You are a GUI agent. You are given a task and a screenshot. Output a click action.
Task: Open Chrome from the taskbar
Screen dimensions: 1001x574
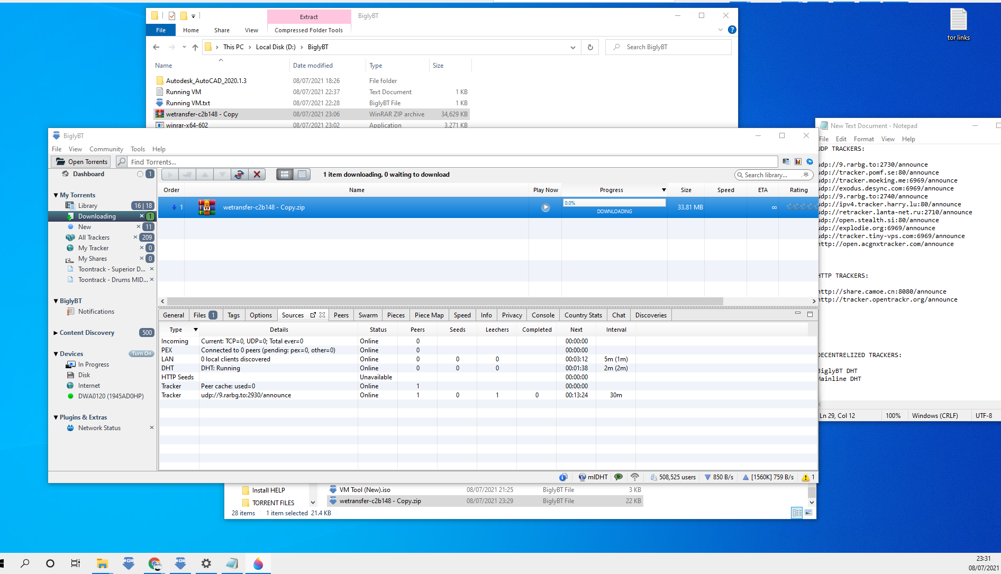pos(154,563)
